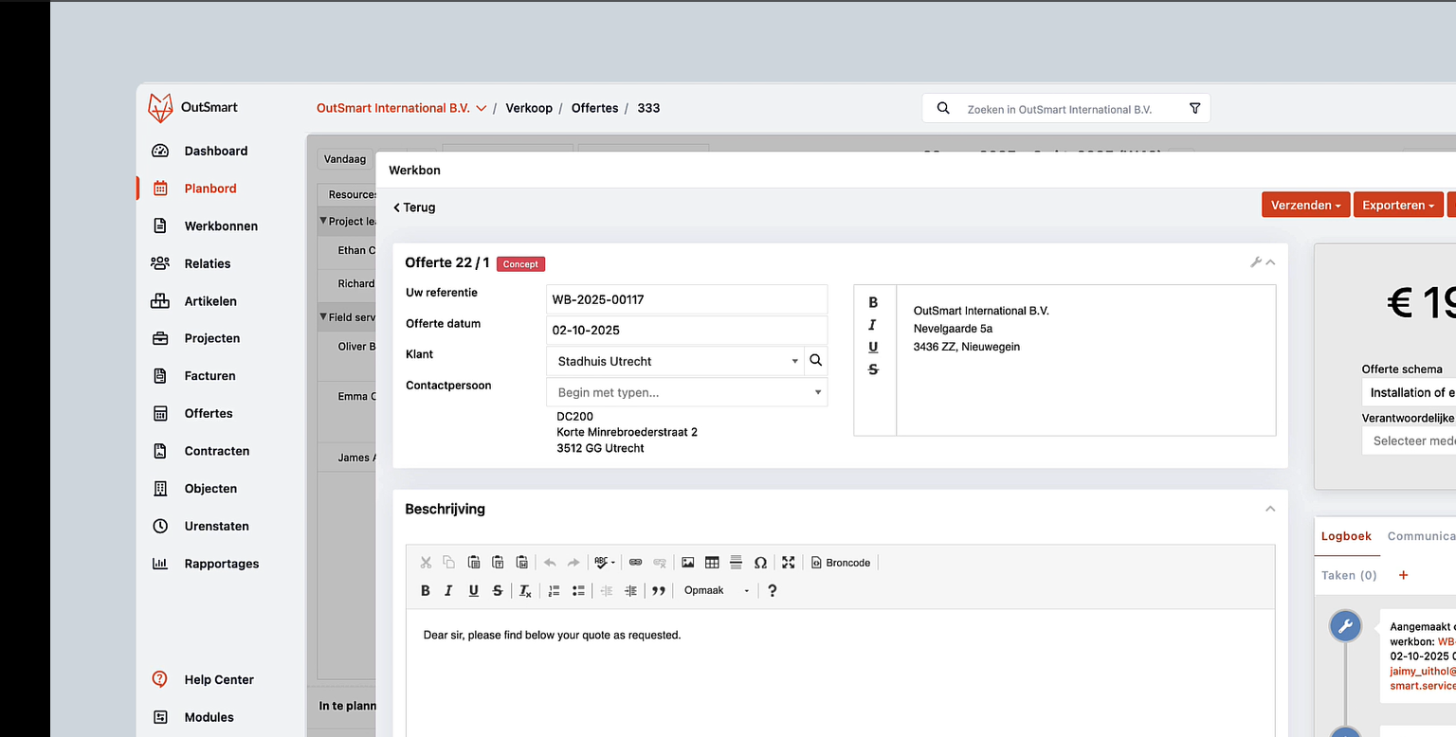Click the insert image icon in editor
Viewport: 1456px width, 737px height.
tap(688, 563)
